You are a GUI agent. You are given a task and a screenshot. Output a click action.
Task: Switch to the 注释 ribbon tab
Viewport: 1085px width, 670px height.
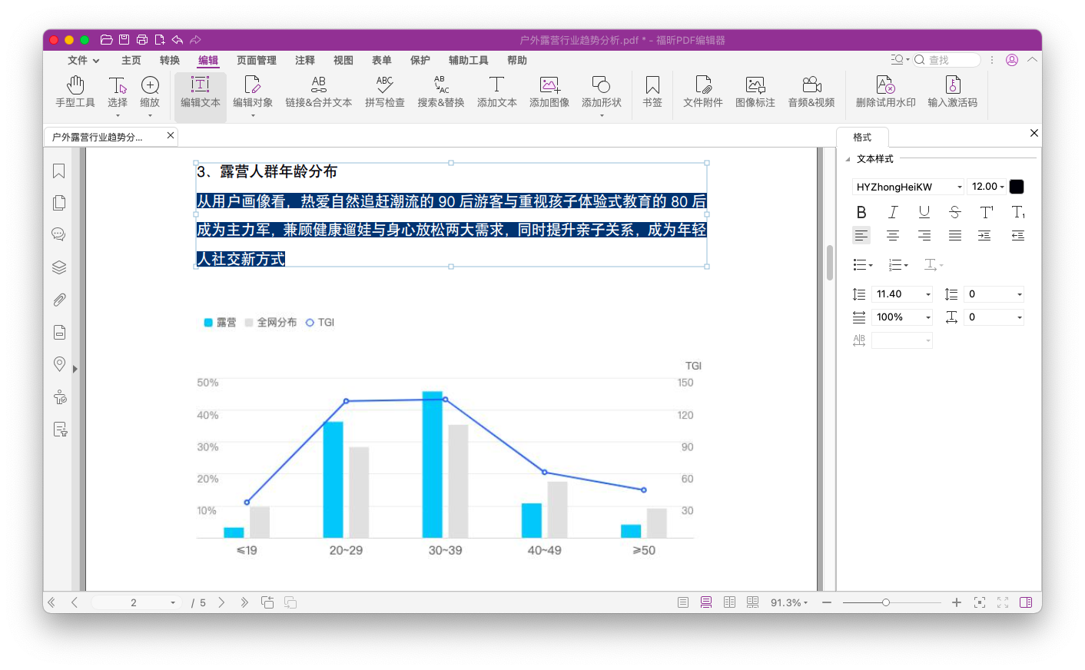point(305,60)
